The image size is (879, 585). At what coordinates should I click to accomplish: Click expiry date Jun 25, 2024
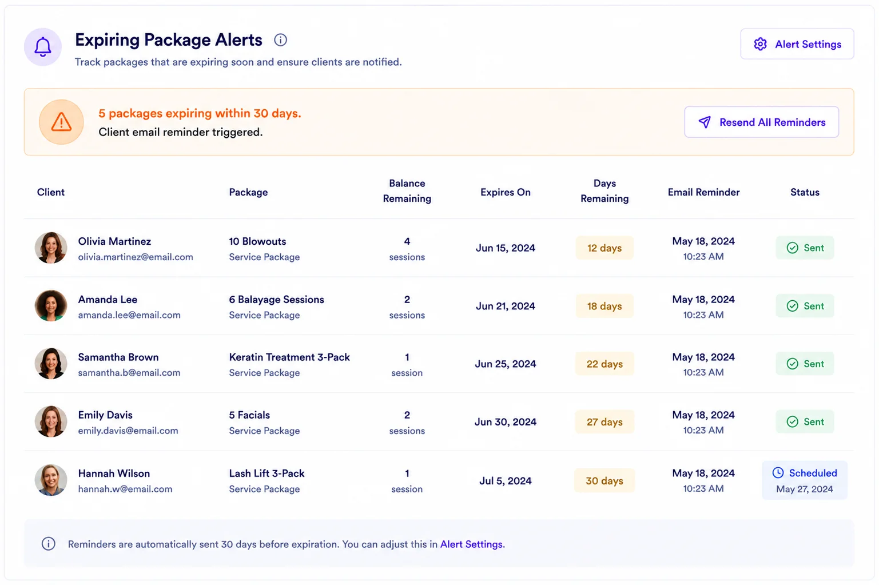point(505,364)
